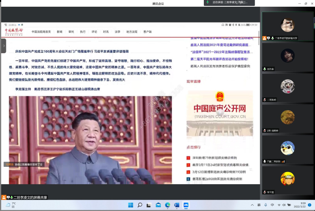Image resolution: width=315 pixels, height=211 pixels.
Task: Select the top participant's dog avatar tile
Action: point(287,25)
